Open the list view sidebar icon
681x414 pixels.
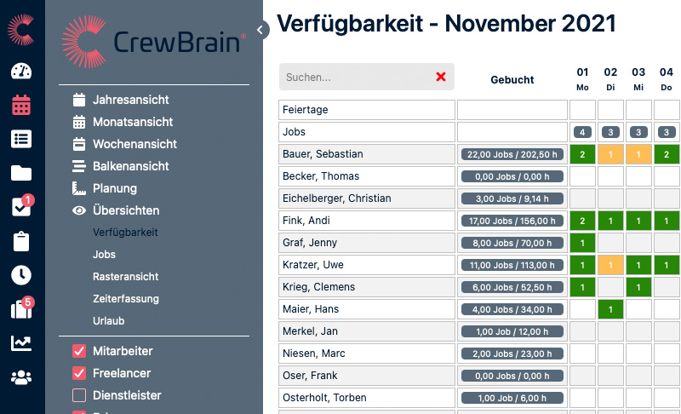(21, 139)
